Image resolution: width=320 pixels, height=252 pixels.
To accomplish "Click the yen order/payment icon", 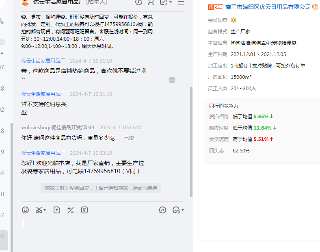I will coord(84,210).
